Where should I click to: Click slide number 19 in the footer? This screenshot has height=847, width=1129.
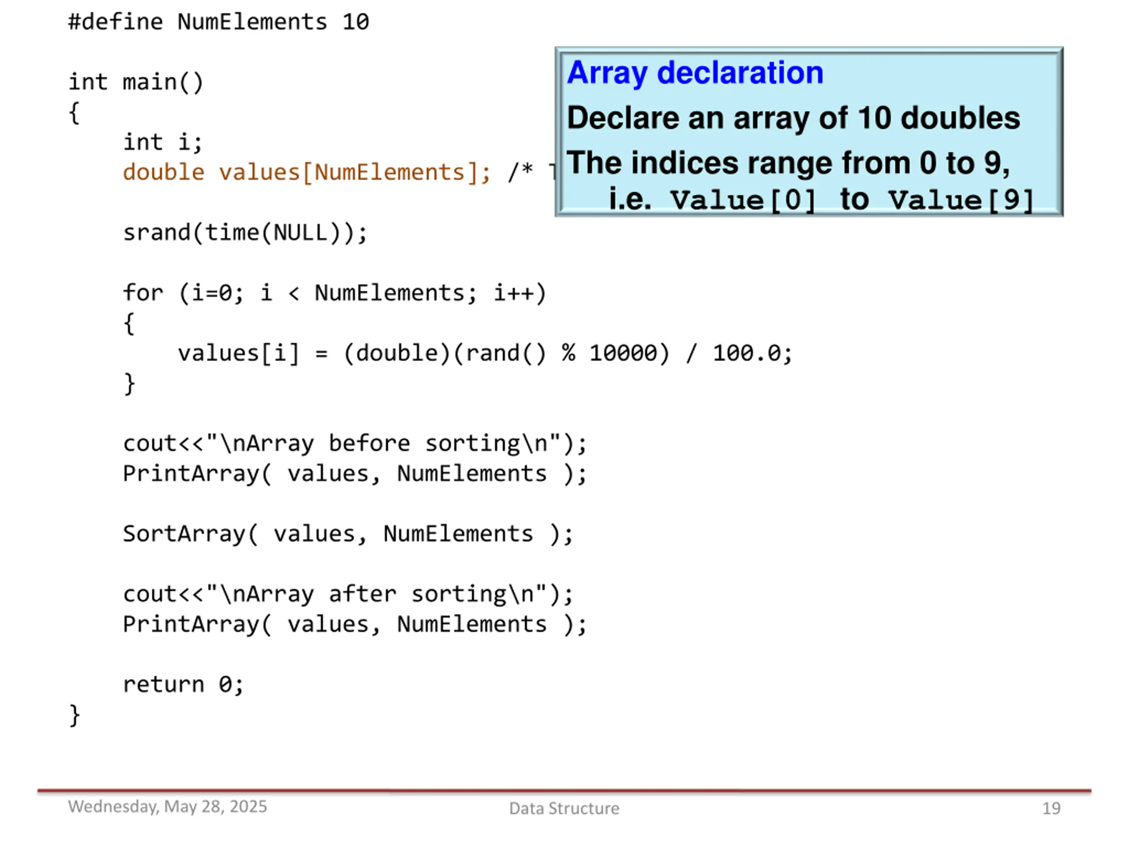1051,808
